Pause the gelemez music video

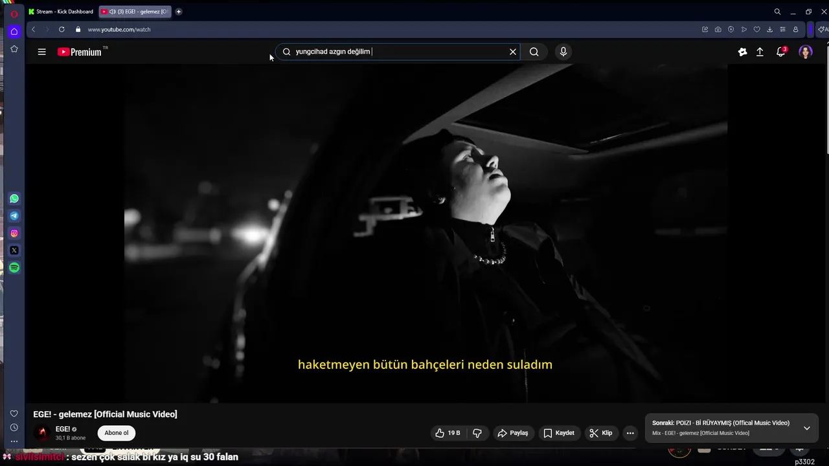point(426,233)
